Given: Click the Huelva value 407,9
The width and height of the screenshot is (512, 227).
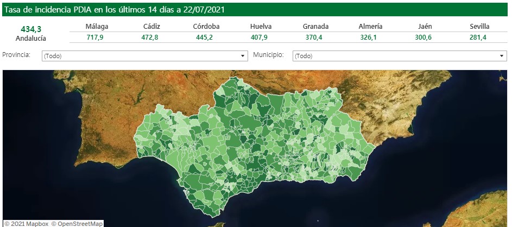Looking at the screenshot, I should point(259,37).
